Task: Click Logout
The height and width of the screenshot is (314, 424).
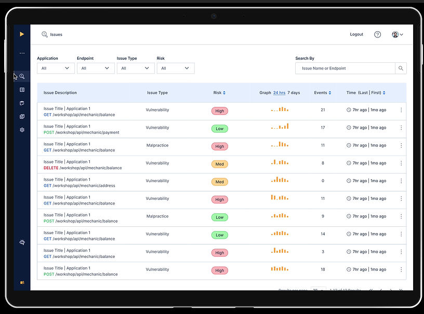Action: (x=356, y=34)
